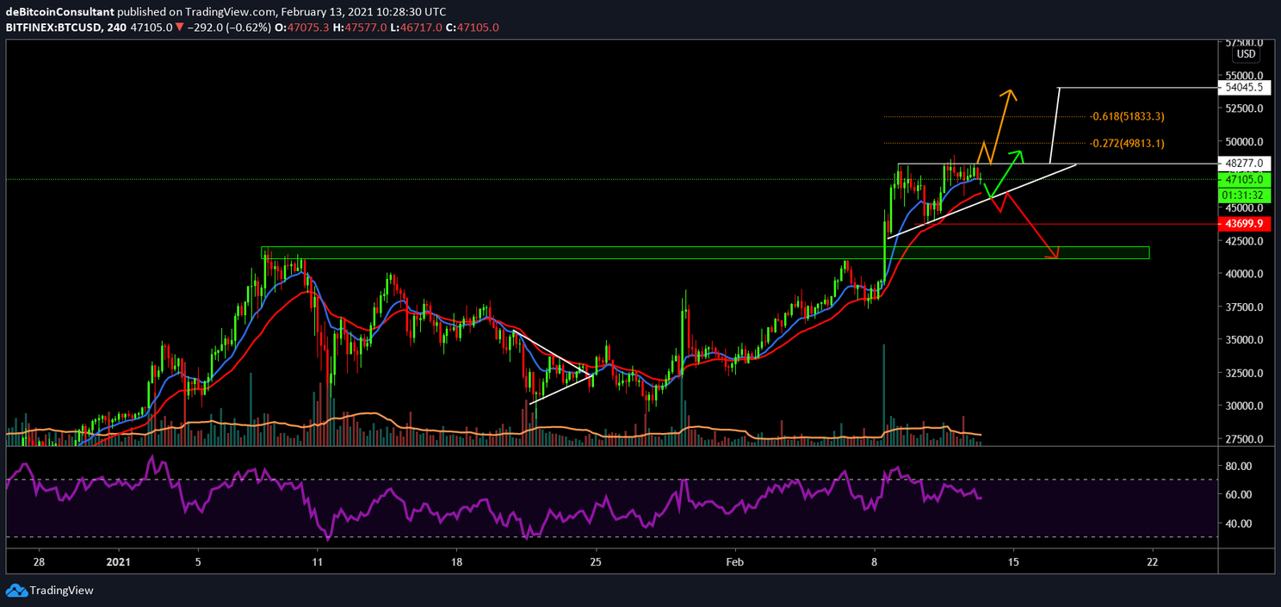1281x607 pixels.
Task: Click 37500.0 on the price axis
Action: [1243, 307]
